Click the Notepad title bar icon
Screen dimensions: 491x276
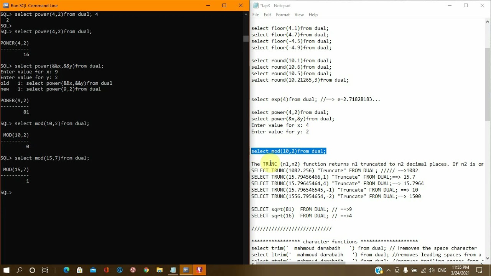[x=255, y=5]
